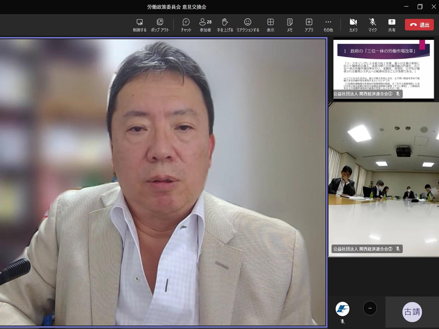
Task: Raise your hand with 手を上げる
Action: [225, 25]
